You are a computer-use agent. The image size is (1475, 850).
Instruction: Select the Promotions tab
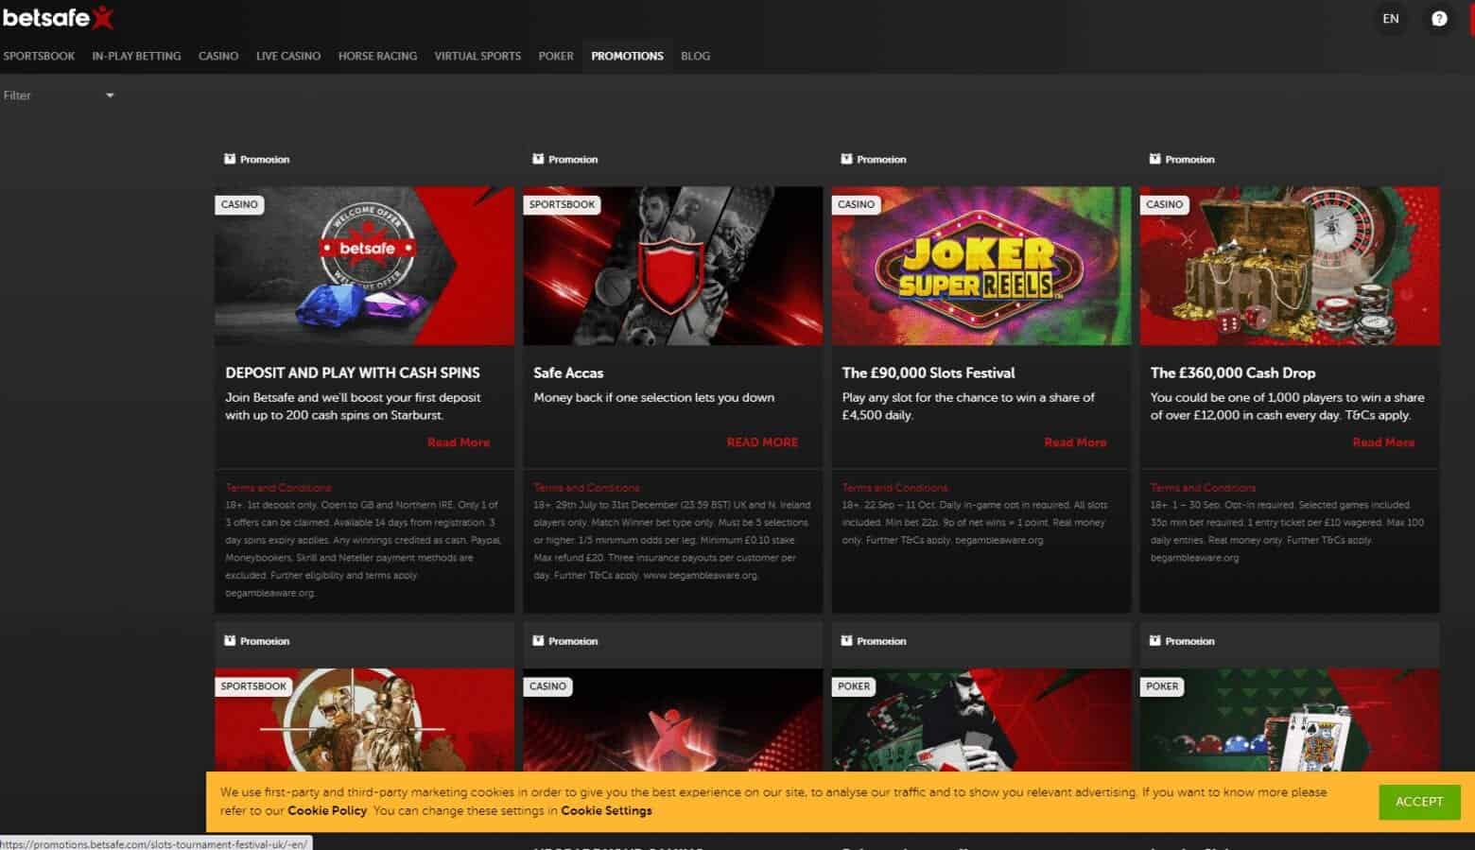point(627,56)
